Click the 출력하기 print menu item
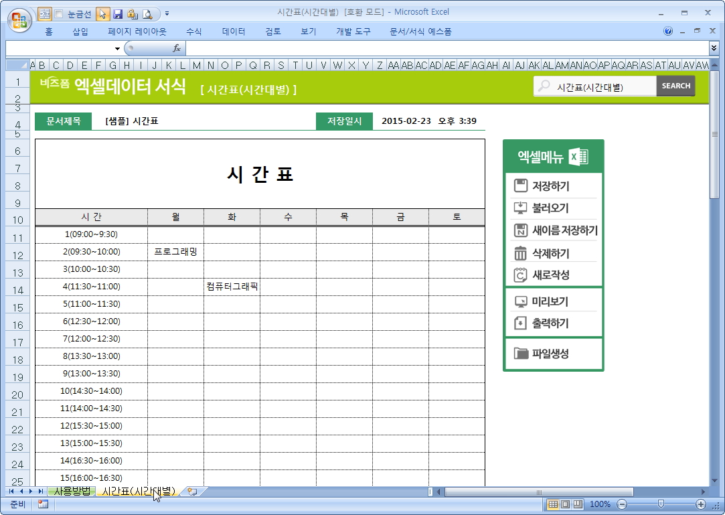Image resolution: width=725 pixels, height=515 pixels. 553,323
